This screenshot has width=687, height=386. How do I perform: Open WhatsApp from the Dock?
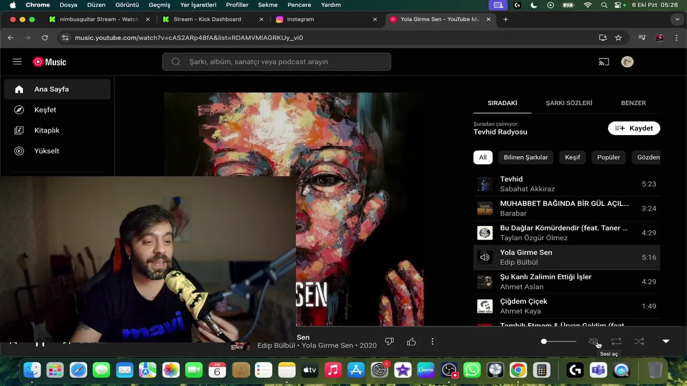[472, 370]
